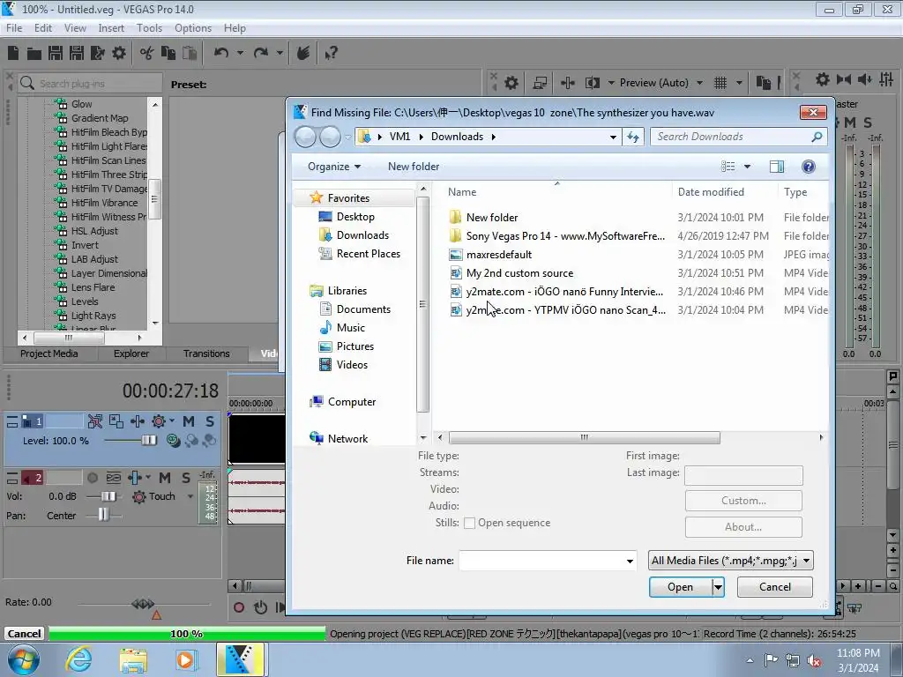
Task: Mute video track 1
Action: 189,422
